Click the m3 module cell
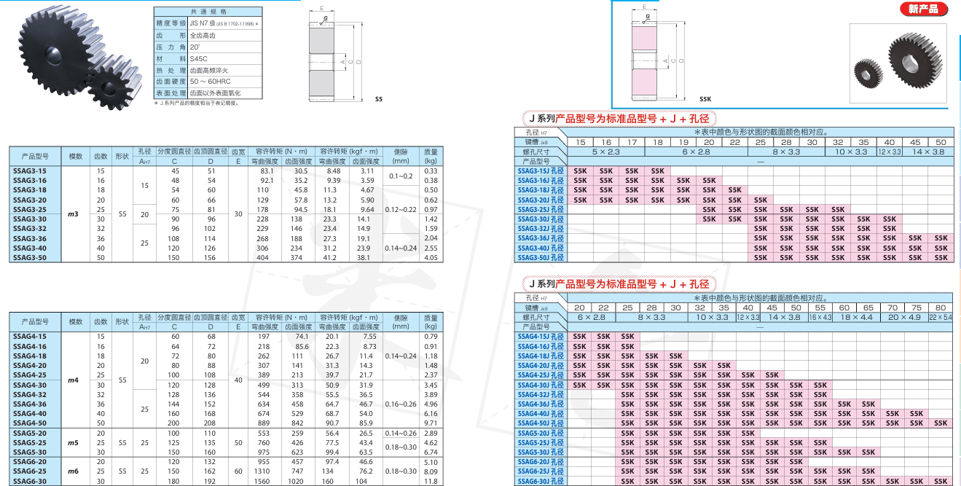The width and height of the screenshot is (961, 486). click(75, 214)
